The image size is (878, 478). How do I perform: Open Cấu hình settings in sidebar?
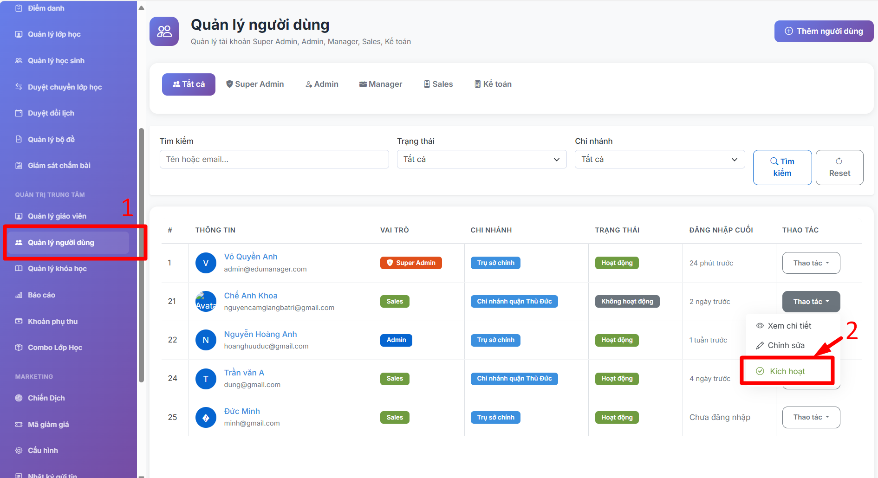[43, 451]
